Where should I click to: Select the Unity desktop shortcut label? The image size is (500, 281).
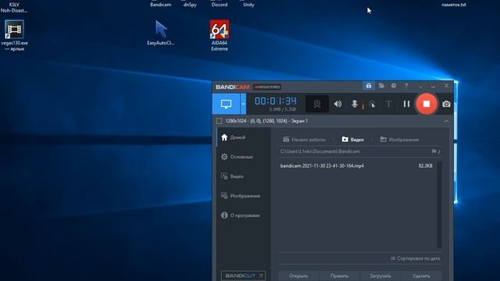coord(248,5)
